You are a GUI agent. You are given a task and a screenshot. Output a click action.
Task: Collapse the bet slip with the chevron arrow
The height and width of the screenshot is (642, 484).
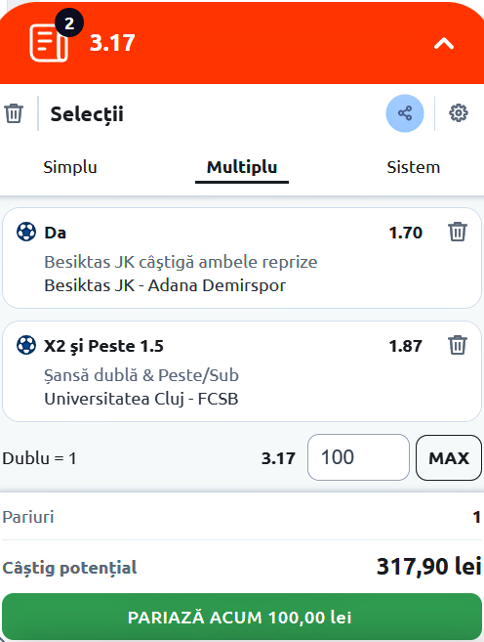click(x=444, y=43)
